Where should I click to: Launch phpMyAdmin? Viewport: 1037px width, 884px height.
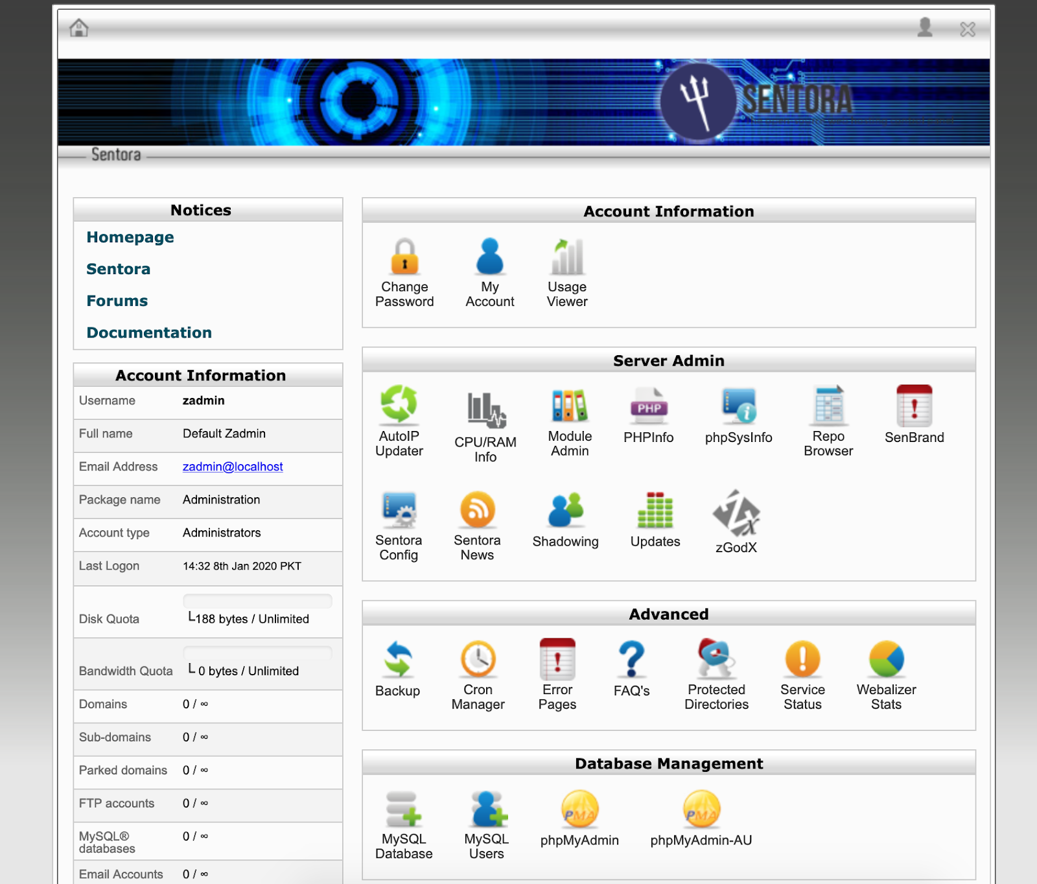tap(579, 819)
